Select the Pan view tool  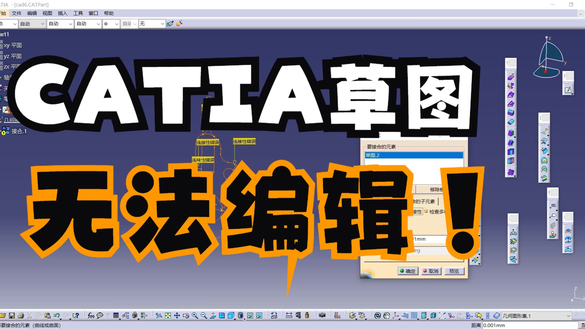coord(177,316)
